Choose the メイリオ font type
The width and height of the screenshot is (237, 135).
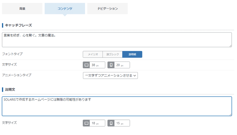tap(93, 54)
